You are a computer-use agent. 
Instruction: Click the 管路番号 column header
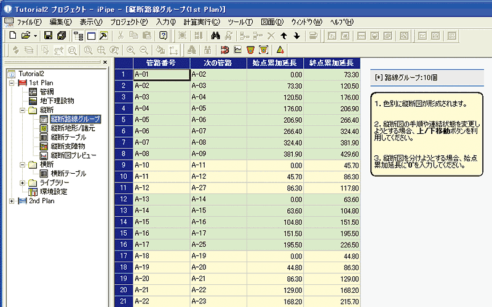[x=162, y=63]
